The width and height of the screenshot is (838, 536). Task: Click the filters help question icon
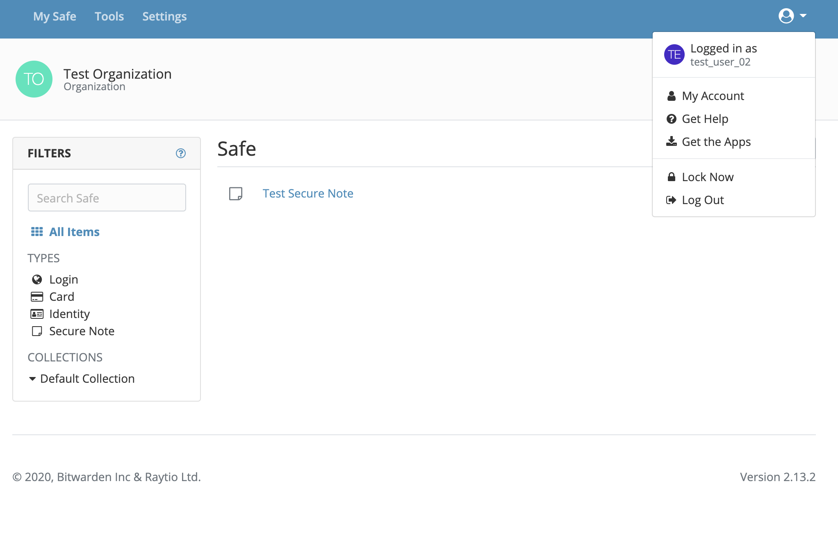[181, 153]
